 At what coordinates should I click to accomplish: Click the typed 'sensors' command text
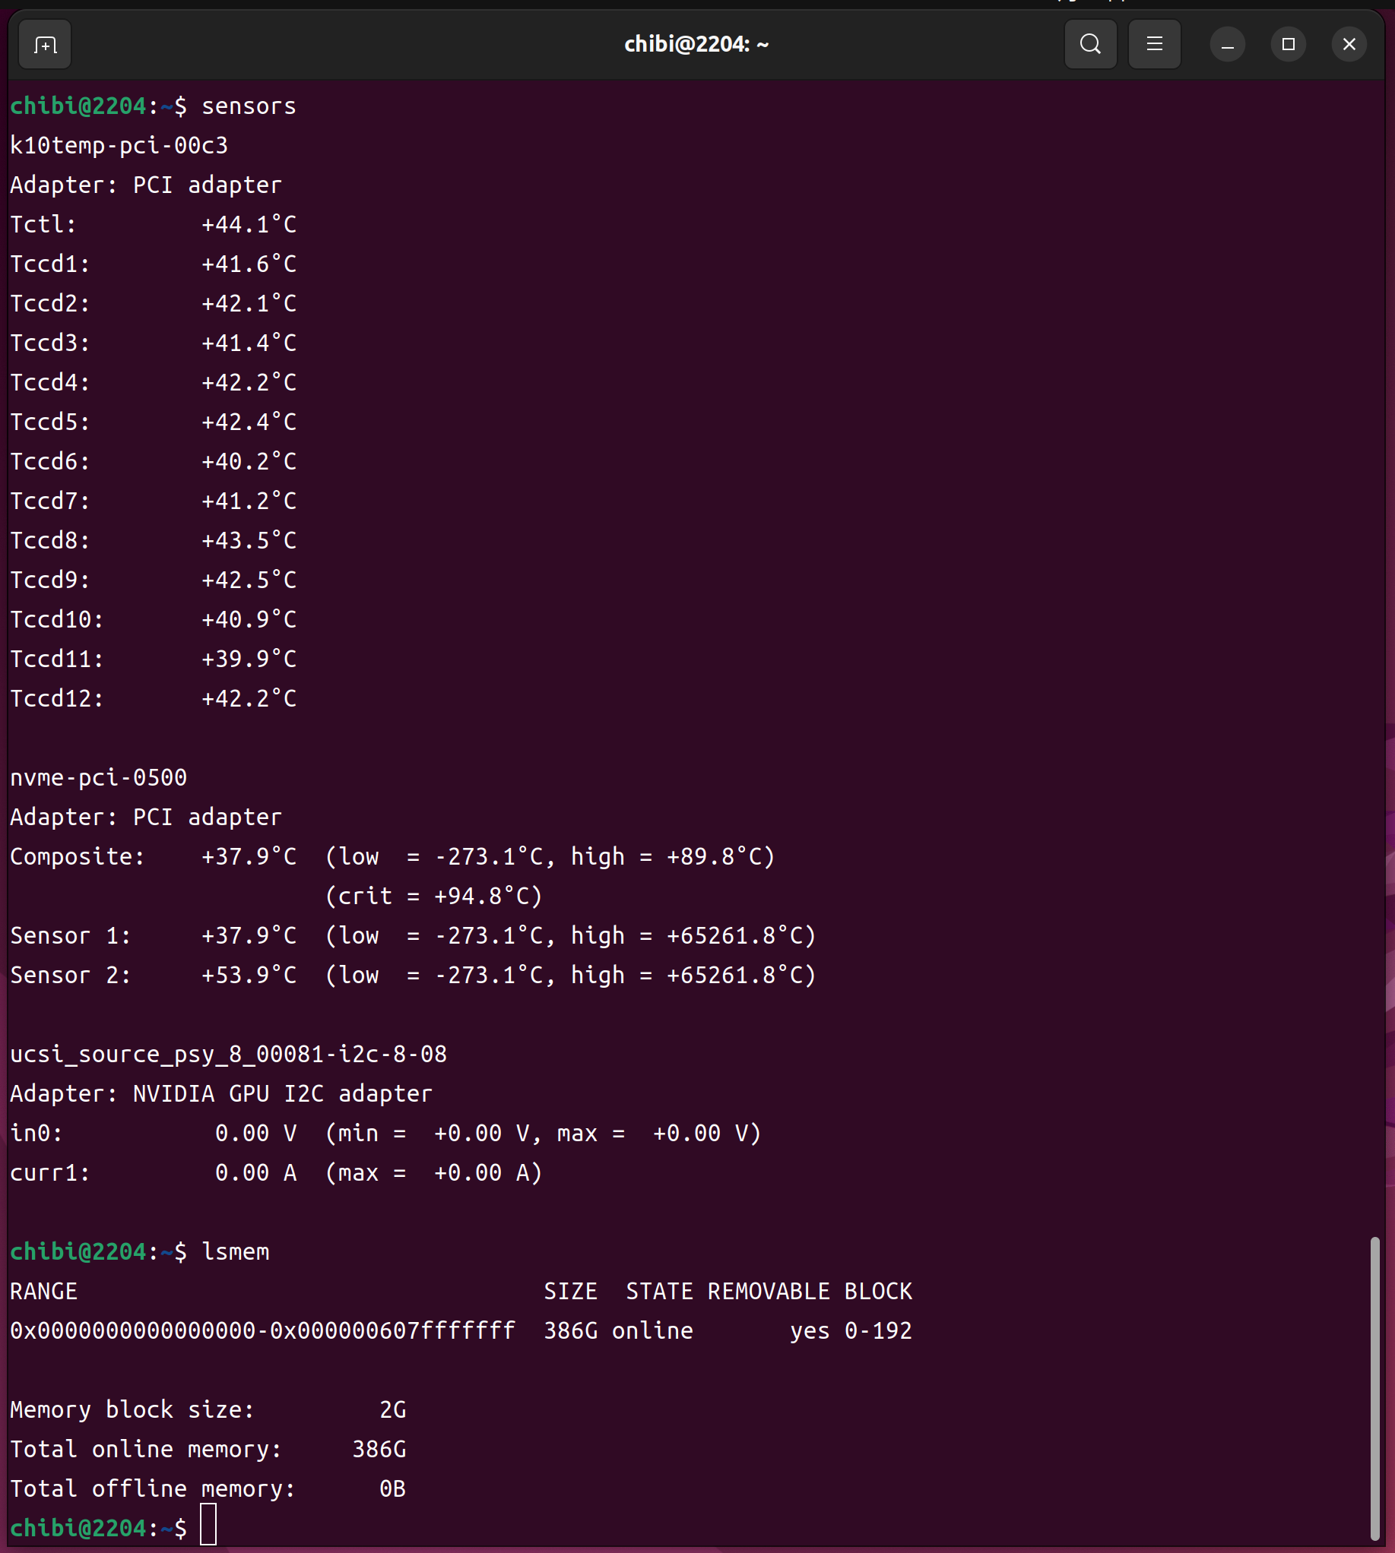point(249,106)
